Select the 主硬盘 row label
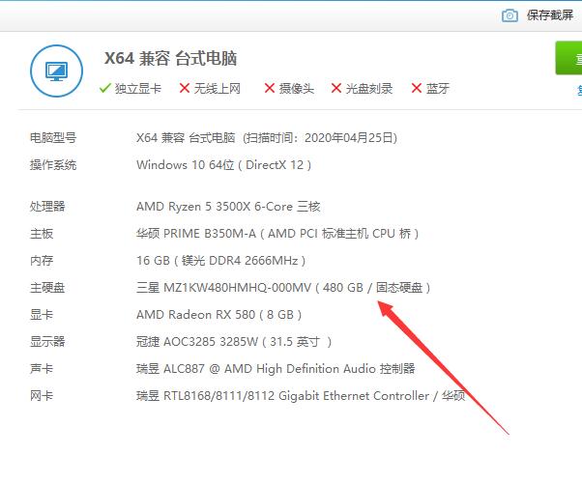The height and width of the screenshot is (483, 582). coord(47,288)
